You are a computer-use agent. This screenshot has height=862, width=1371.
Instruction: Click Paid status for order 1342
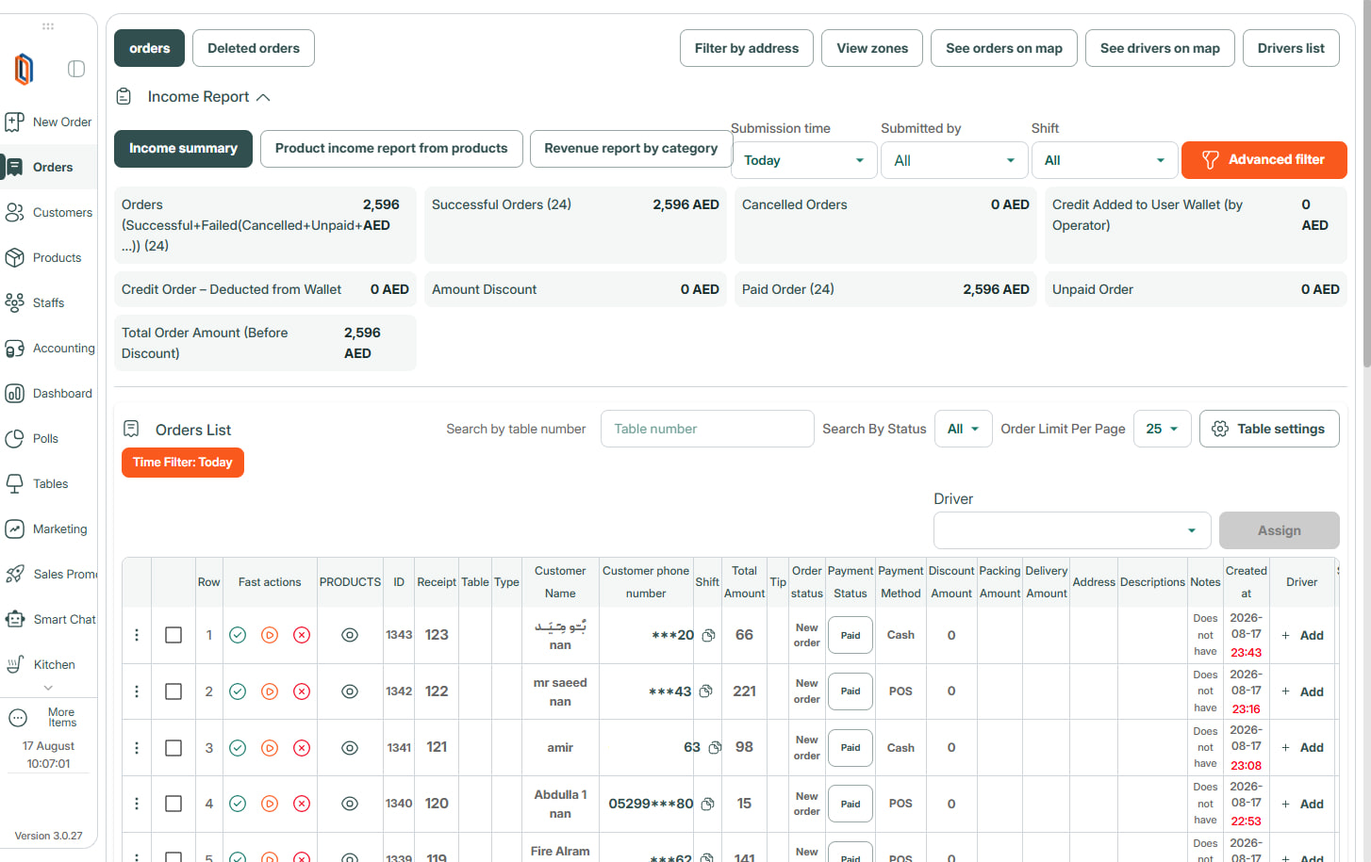point(851,691)
